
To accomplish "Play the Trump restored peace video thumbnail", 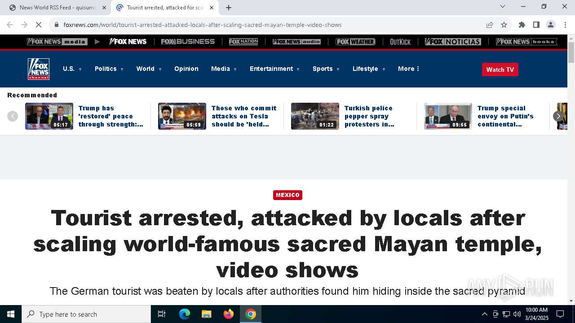I will 49,116.
